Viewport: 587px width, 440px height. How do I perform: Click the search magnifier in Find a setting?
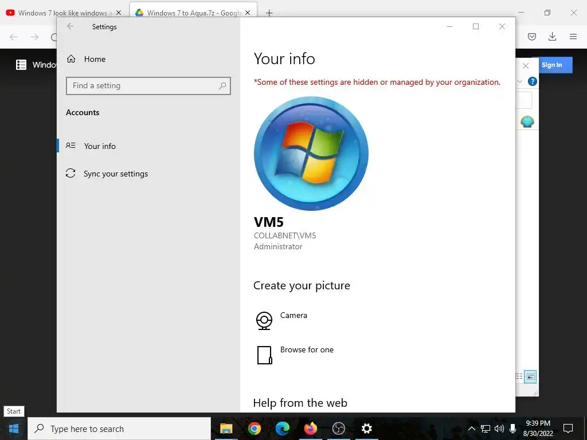pyautogui.click(x=222, y=86)
